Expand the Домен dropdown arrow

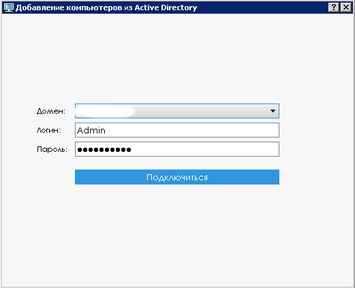pos(273,111)
